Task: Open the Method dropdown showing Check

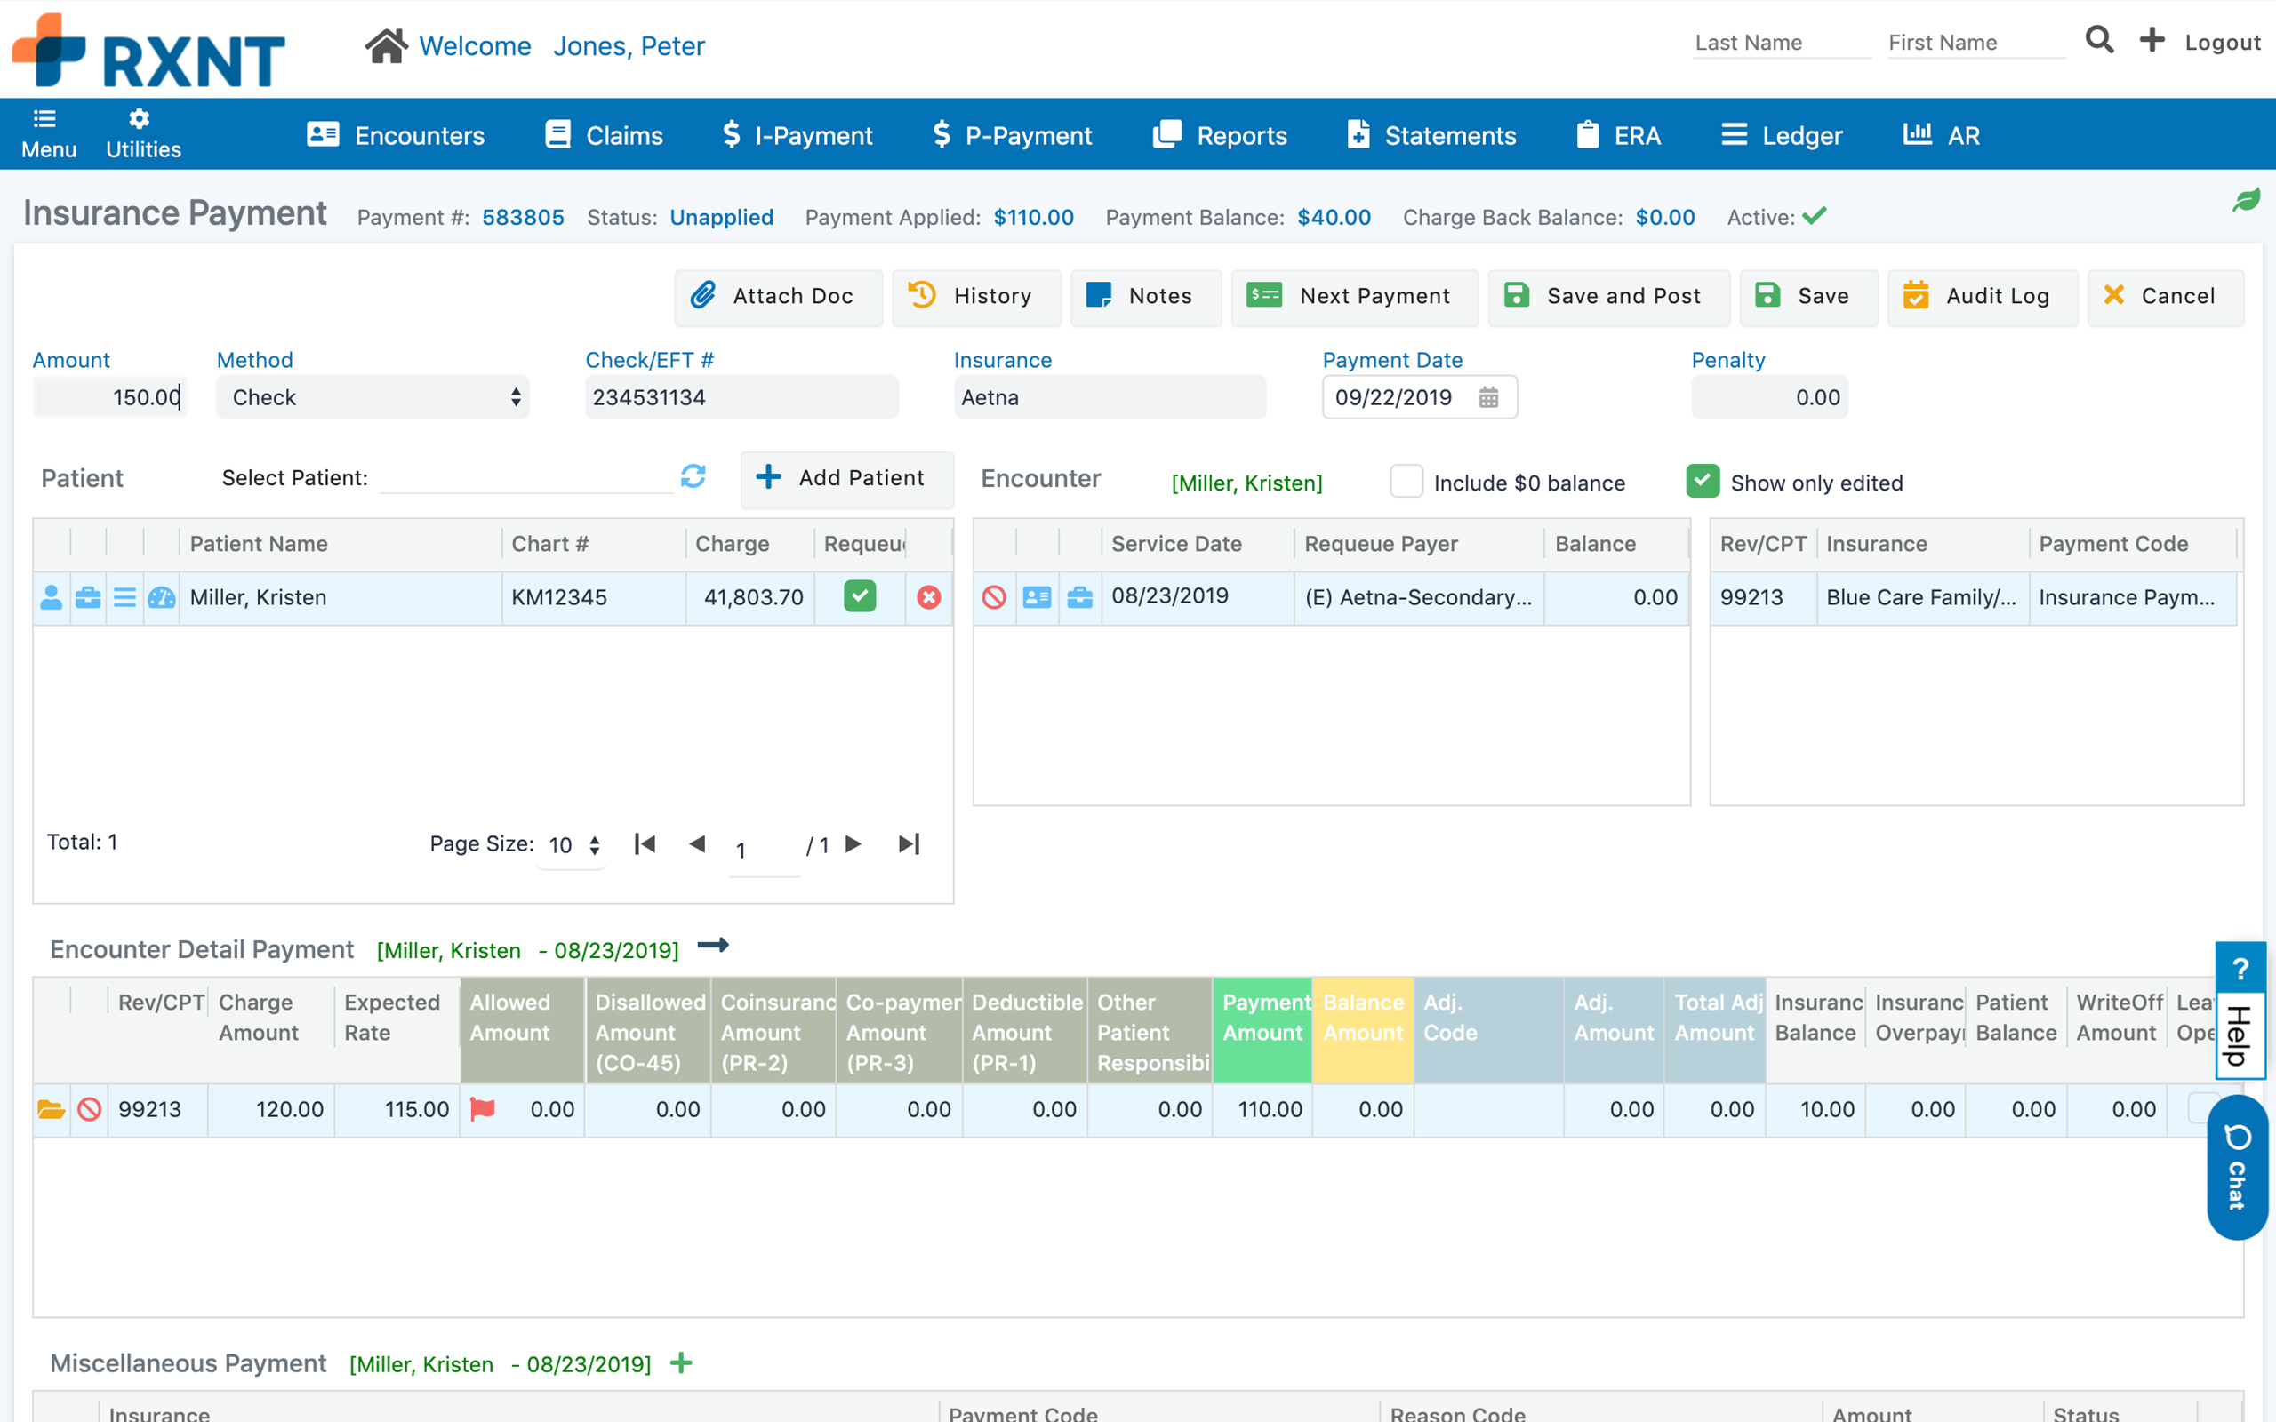Action: point(373,397)
